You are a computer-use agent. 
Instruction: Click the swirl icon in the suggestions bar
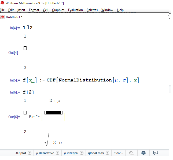(x=131, y=153)
